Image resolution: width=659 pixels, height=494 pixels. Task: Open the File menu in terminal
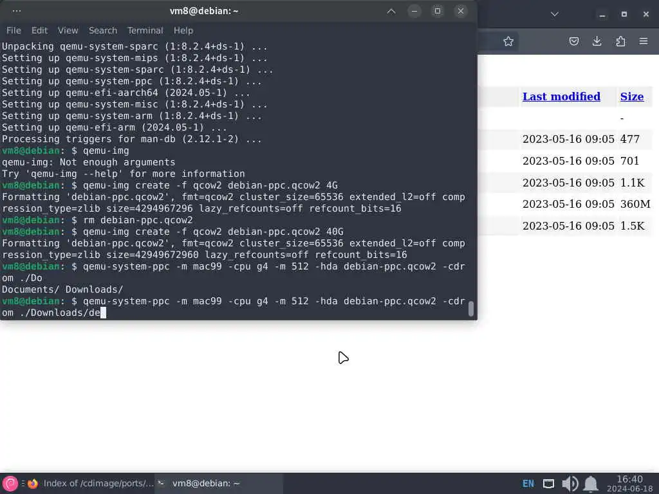coord(14,30)
